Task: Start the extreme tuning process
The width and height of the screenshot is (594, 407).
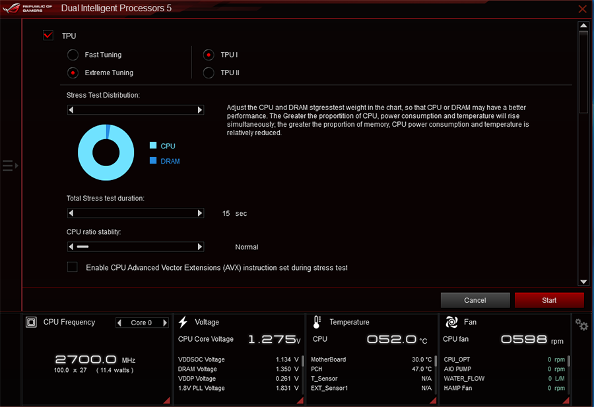Action: tap(549, 300)
